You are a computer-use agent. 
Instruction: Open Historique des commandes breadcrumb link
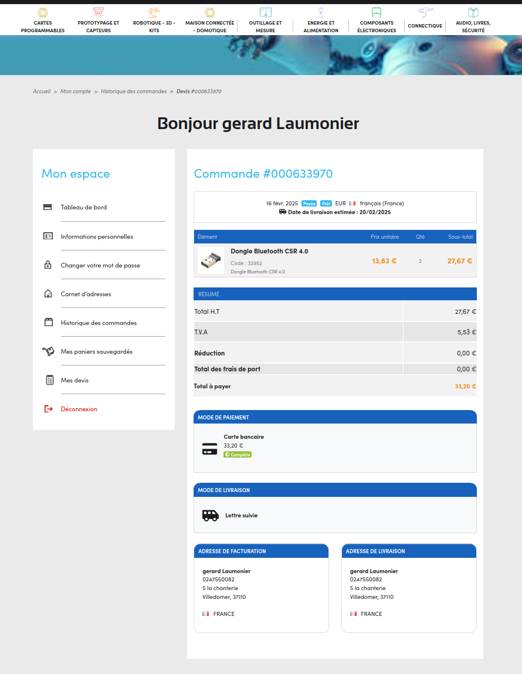(x=134, y=92)
